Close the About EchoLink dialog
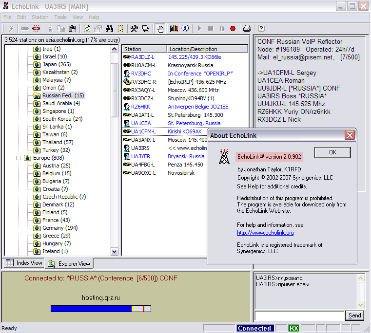 click(350, 135)
